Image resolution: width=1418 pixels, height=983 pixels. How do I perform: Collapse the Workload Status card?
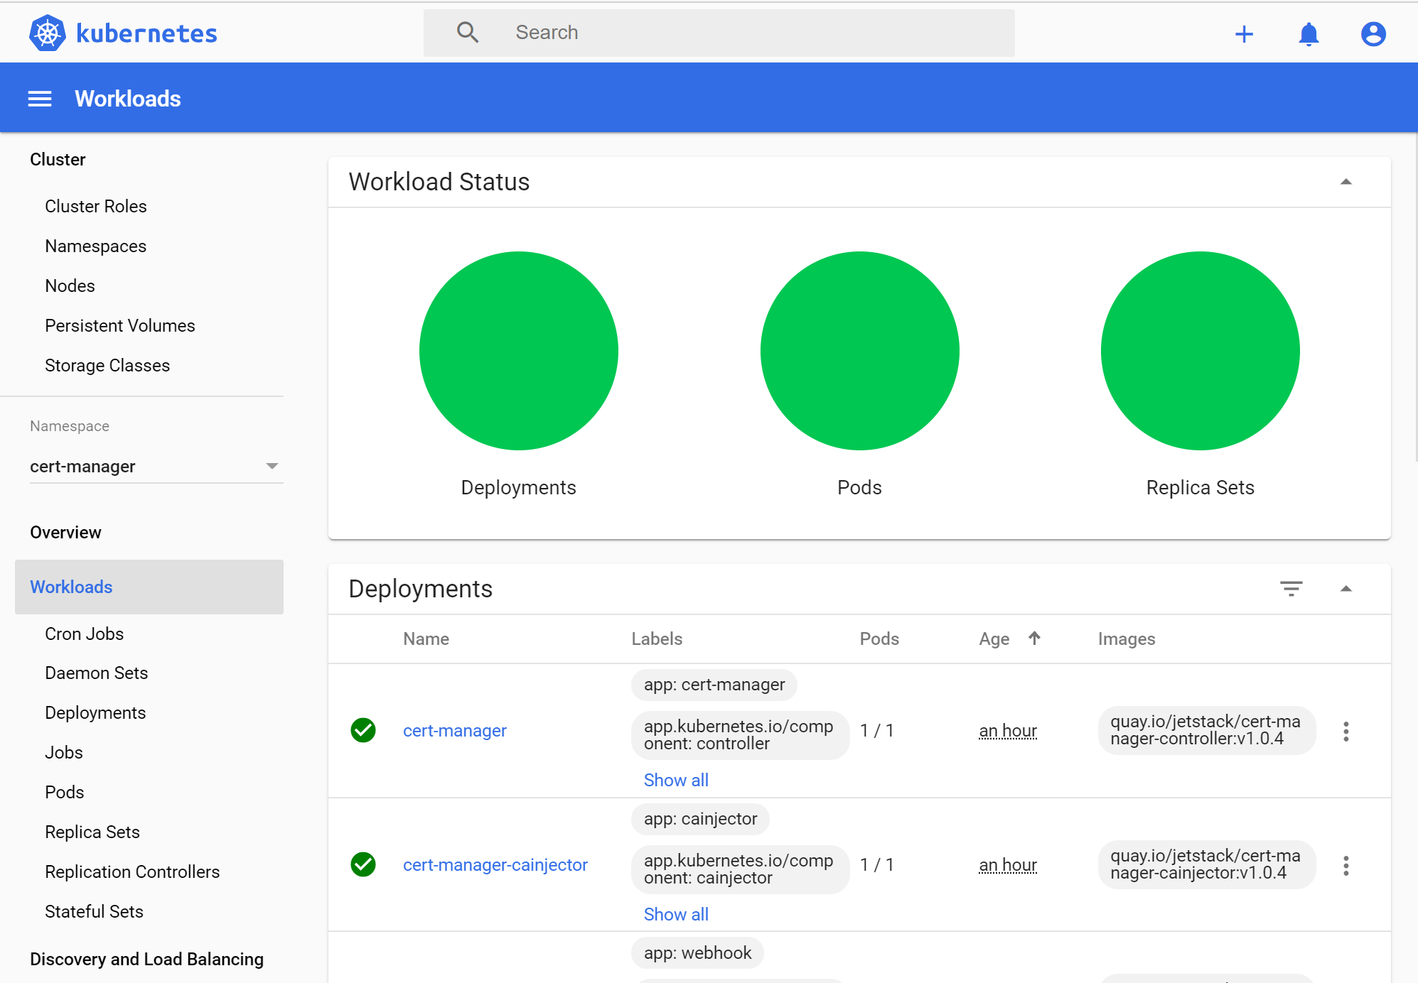coord(1346,182)
